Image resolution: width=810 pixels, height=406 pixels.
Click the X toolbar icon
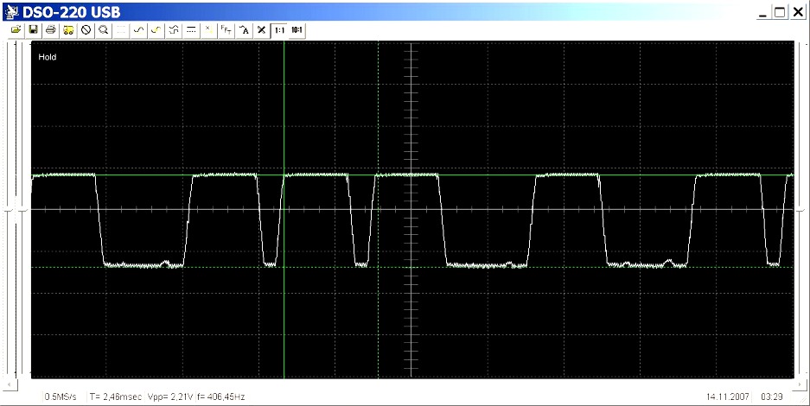[x=261, y=30]
